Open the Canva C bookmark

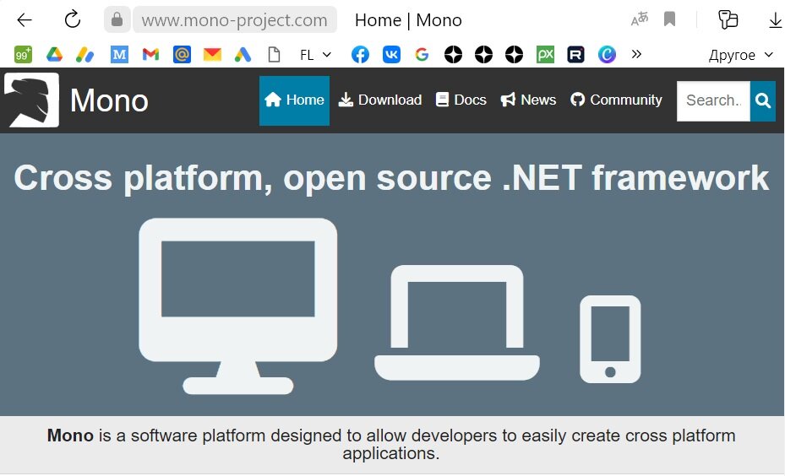pyautogui.click(x=607, y=55)
